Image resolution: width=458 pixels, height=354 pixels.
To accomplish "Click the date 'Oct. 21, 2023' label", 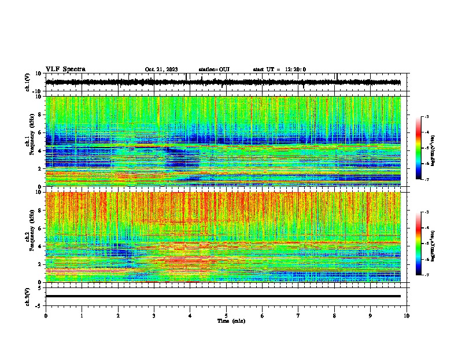I will tap(161, 69).
